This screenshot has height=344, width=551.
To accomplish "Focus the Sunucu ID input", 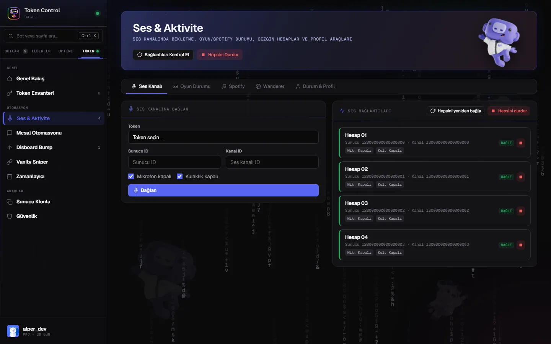I will 174,162.
